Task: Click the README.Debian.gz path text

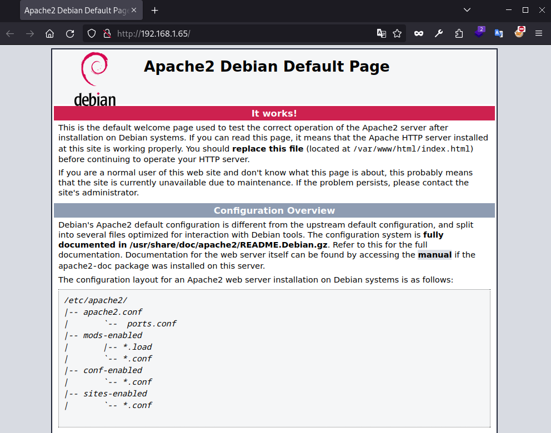Action: pyautogui.click(x=228, y=245)
